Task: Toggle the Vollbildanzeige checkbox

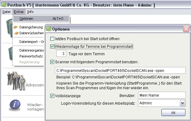Action: pyautogui.click(x=52, y=96)
